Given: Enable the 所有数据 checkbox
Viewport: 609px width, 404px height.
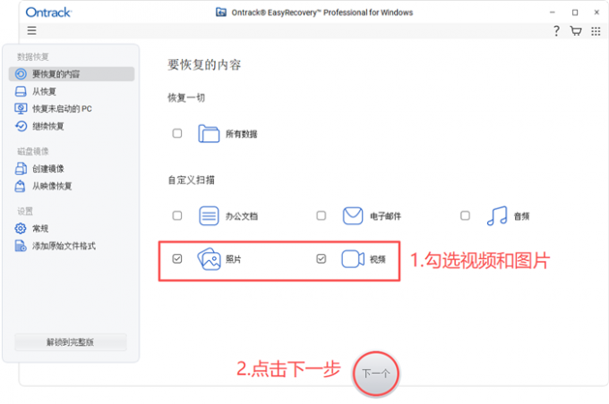Looking at the screenshot, I should [177, 134].
